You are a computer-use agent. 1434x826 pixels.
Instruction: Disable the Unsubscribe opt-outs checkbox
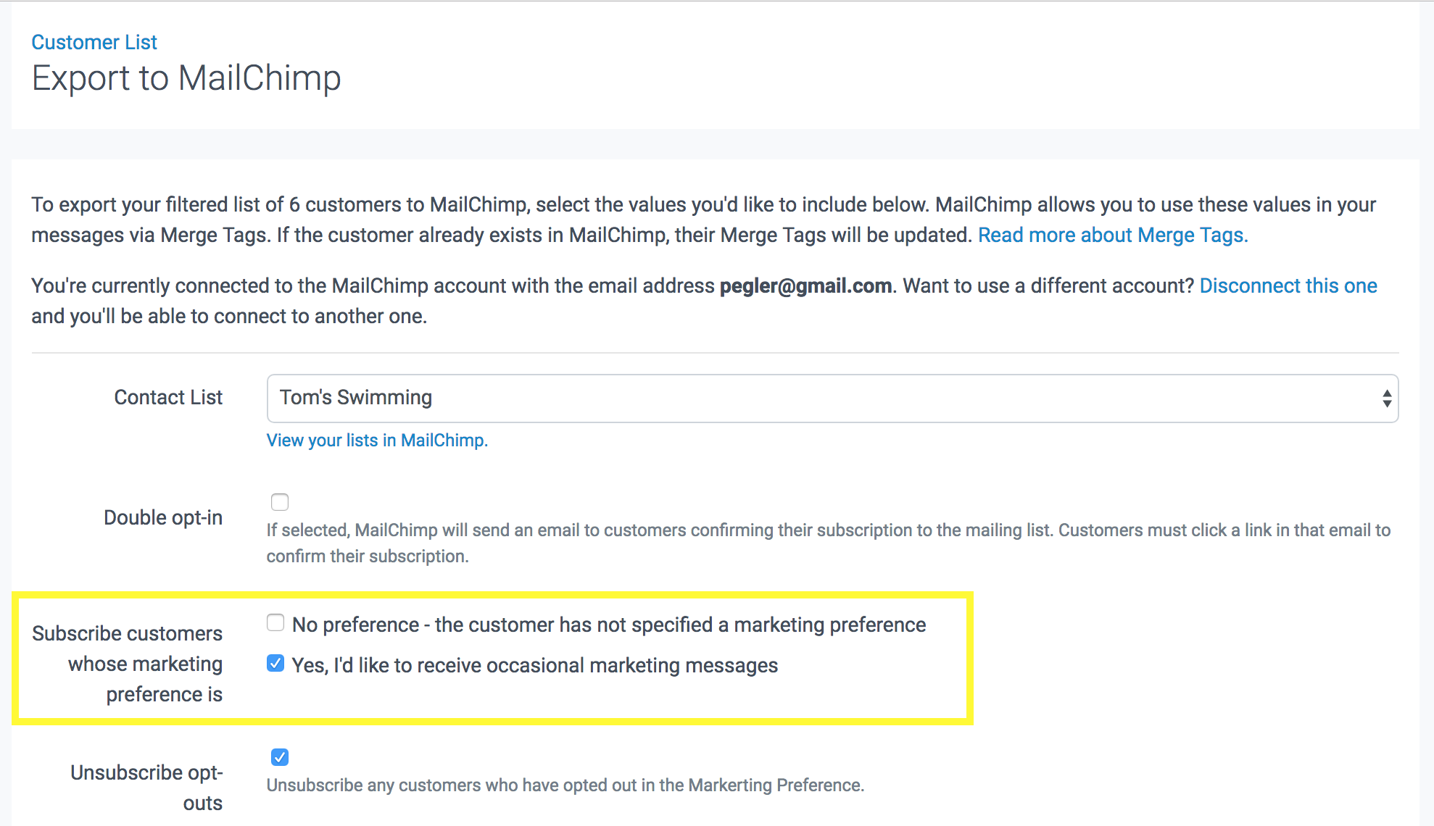pyautogui.click(x=280, y=757)
